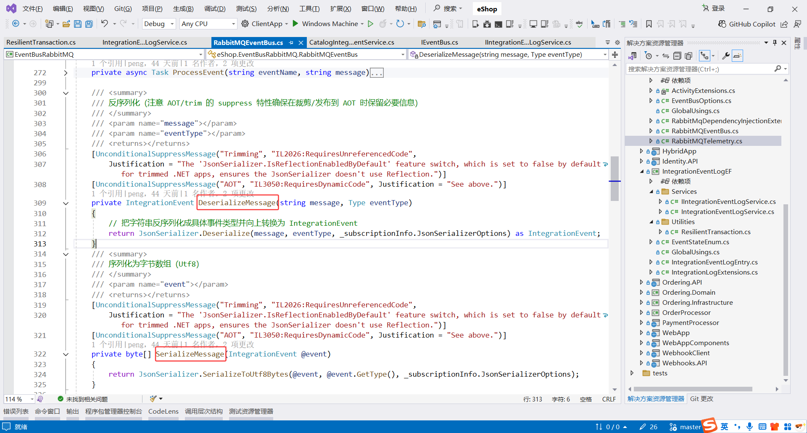The image size is (807, 433).
Task: Open the Any CPU platform dropdown
Action: pyautogui.click(x=208, y=24)
